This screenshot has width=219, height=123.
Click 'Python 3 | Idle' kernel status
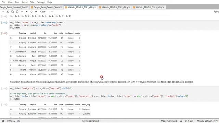click(x=14, y=121)
